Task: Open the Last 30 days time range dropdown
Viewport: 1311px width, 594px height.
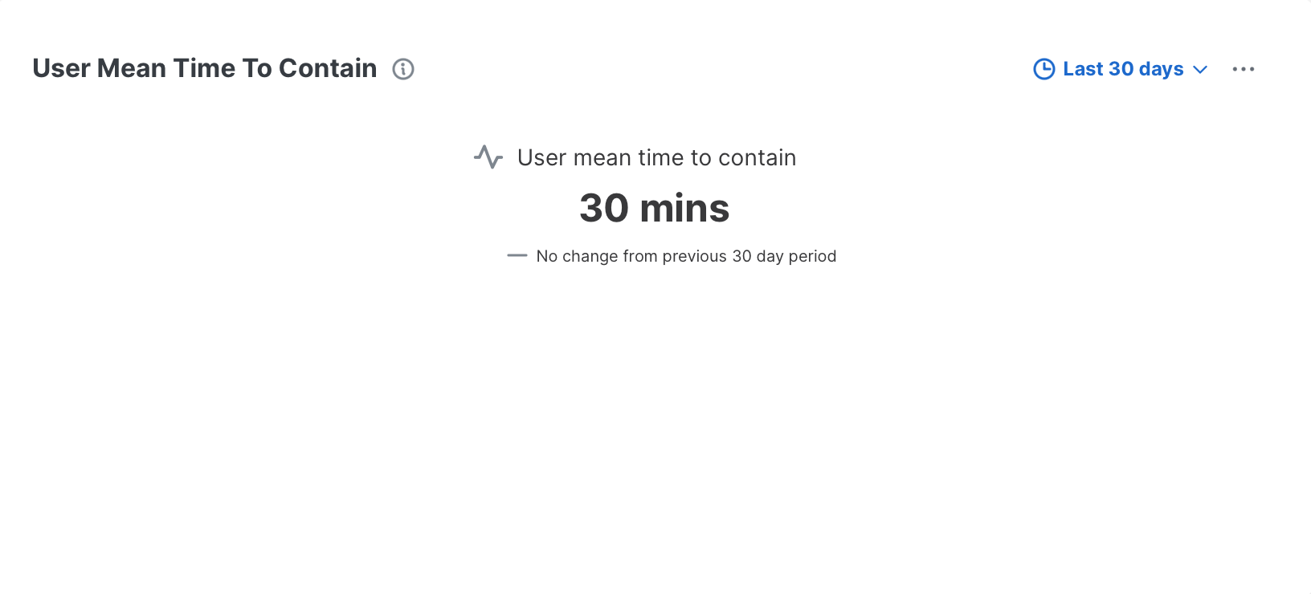Action: (x=1121, y=69)
